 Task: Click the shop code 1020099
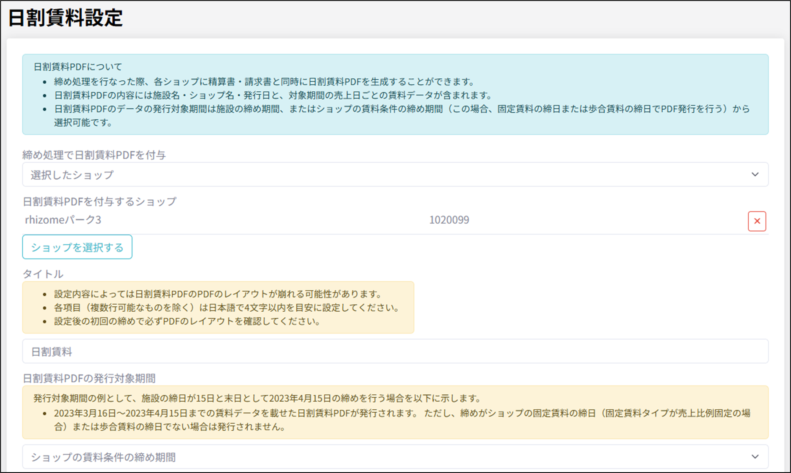[449, 220]
